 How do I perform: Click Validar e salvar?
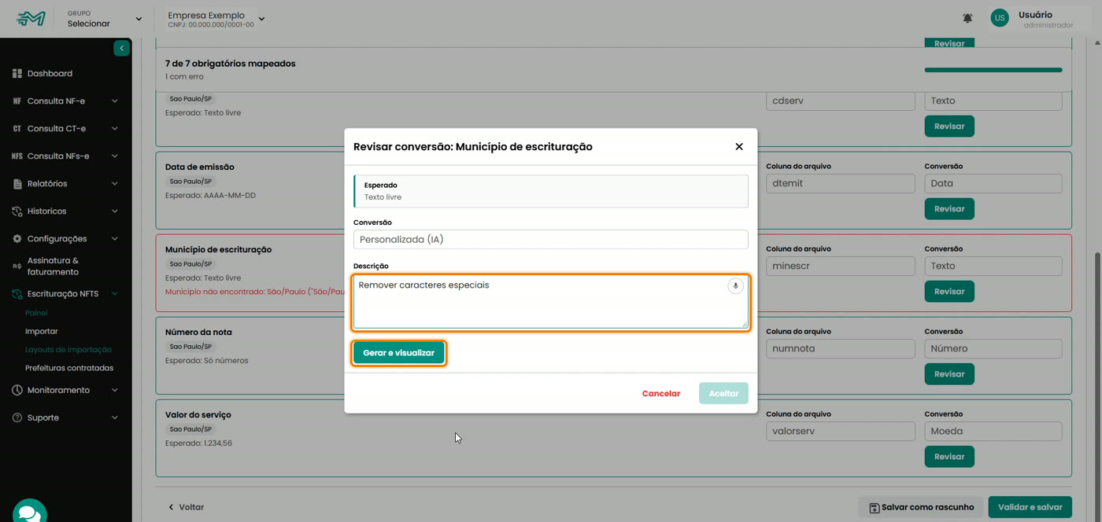point(1030,508)
